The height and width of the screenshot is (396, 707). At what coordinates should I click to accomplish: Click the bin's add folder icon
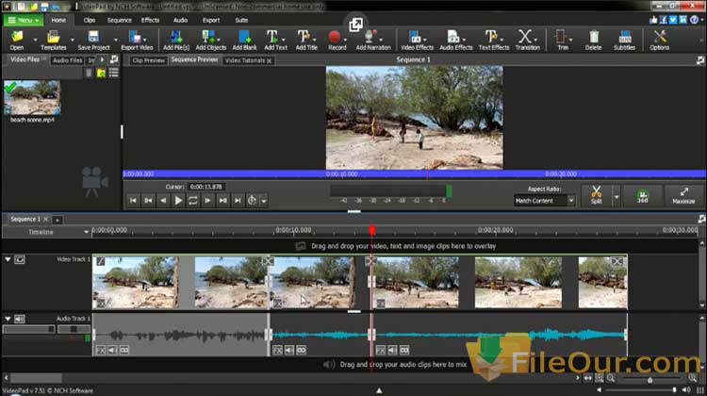102,73
